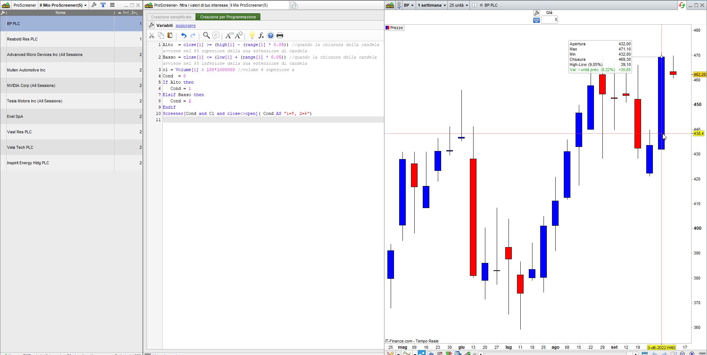Cut selected code with the scissors icon

(151, 36)
